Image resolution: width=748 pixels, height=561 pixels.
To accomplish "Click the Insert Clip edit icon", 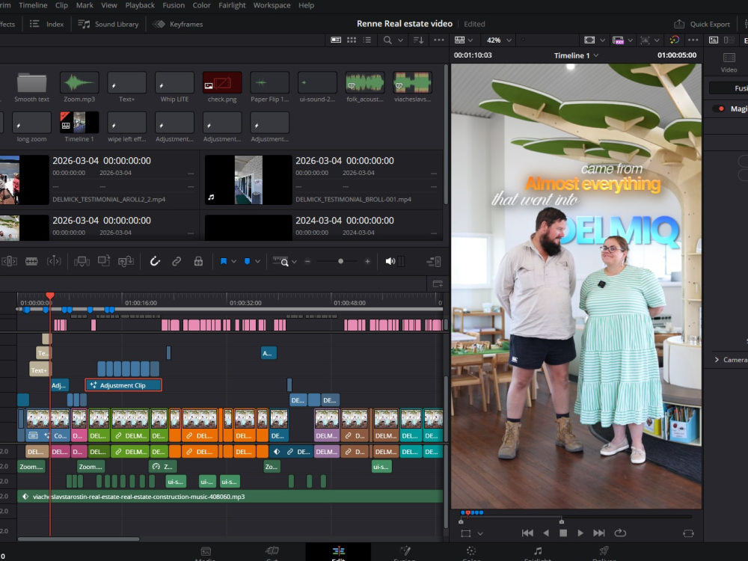I will (x=82, y=261).
